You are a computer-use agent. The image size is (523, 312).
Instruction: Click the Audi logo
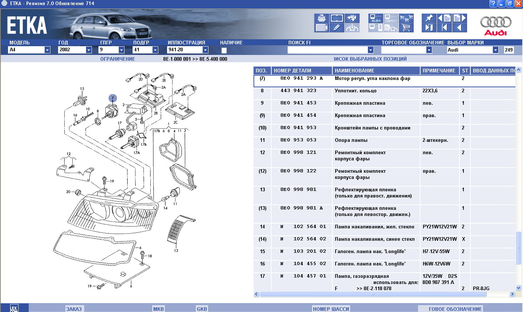coord(496,25)
